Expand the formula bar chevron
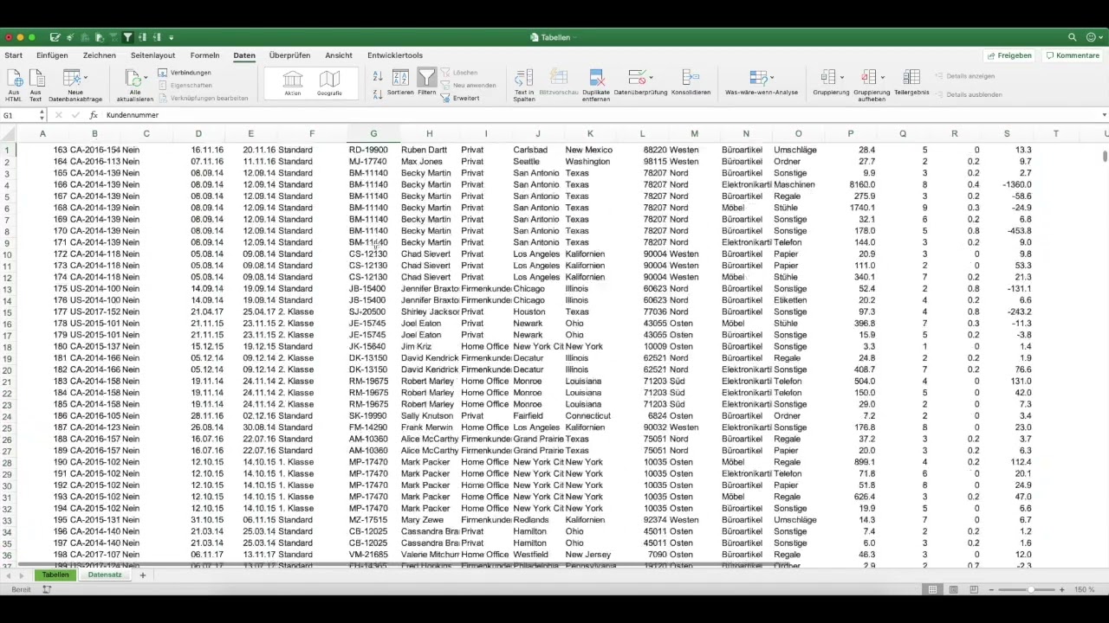The image size is (1109, 623). 1104,115
